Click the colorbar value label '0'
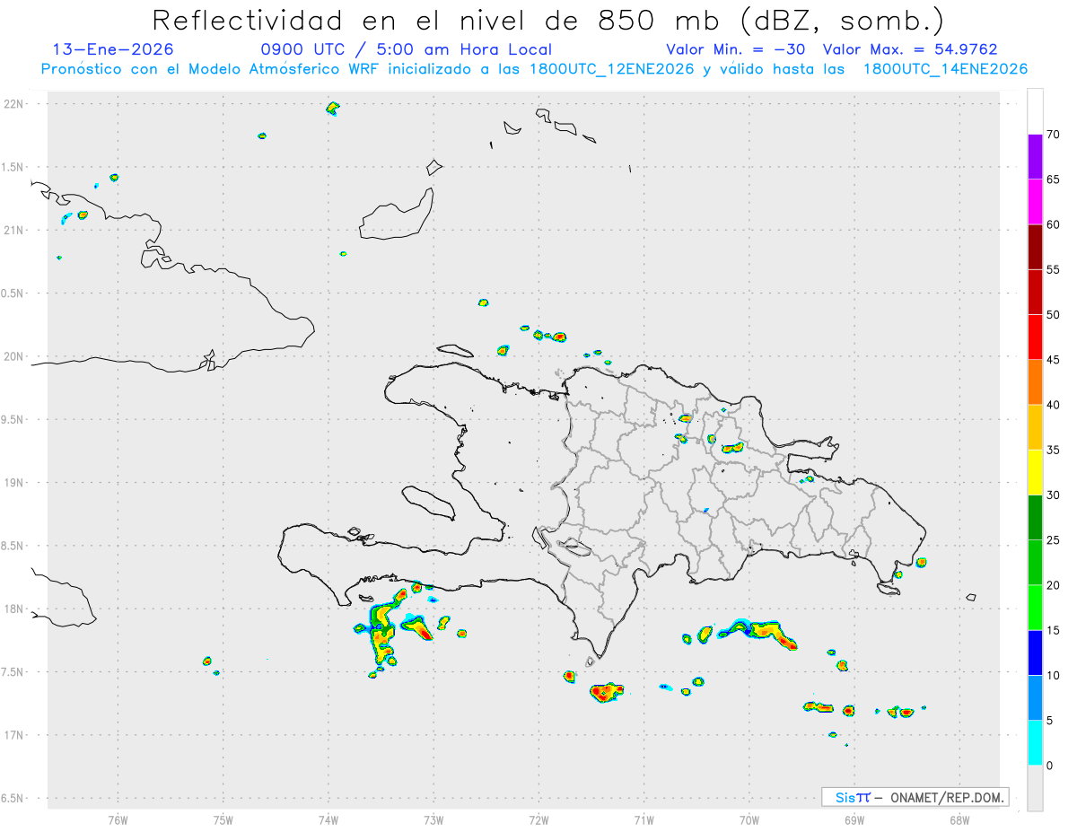1077x832 pixels. coord(1050,766)
